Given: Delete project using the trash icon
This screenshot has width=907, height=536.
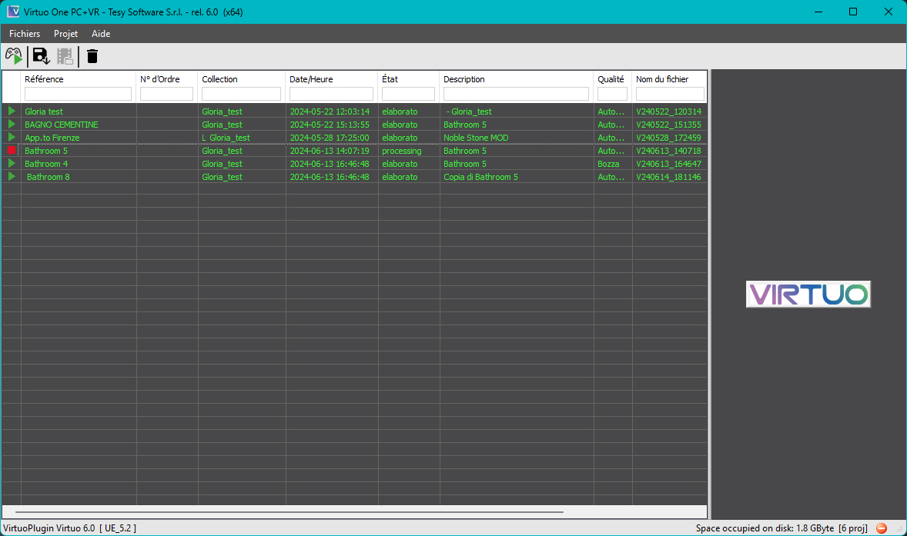Looking at the screenshot, I should tap(92, 56).
